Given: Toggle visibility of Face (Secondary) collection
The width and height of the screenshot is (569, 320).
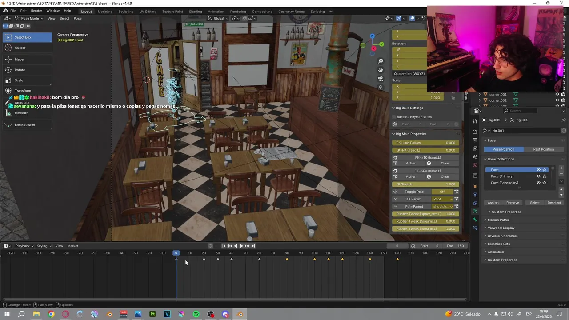Looking at the screenshot, I should [538, 183].
